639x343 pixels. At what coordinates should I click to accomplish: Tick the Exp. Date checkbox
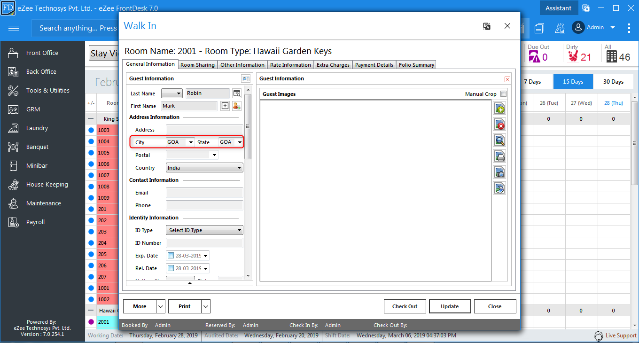[x=171, y=256]
